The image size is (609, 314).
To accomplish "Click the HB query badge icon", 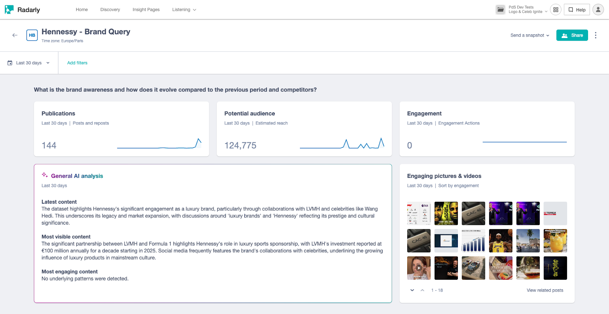I will point(32,35).
